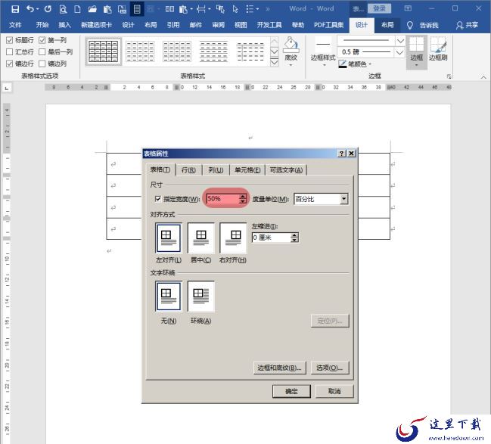Open the Borders group dialog launcher

tap(449, 76)
